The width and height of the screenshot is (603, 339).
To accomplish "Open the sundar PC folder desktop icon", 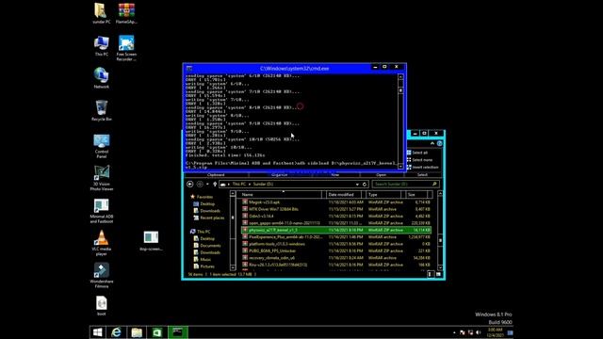I will 101,13.
